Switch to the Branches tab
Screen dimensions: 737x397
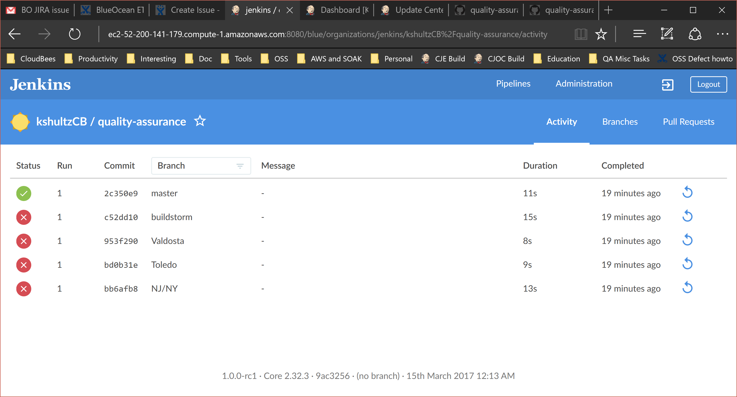(620, 122)
